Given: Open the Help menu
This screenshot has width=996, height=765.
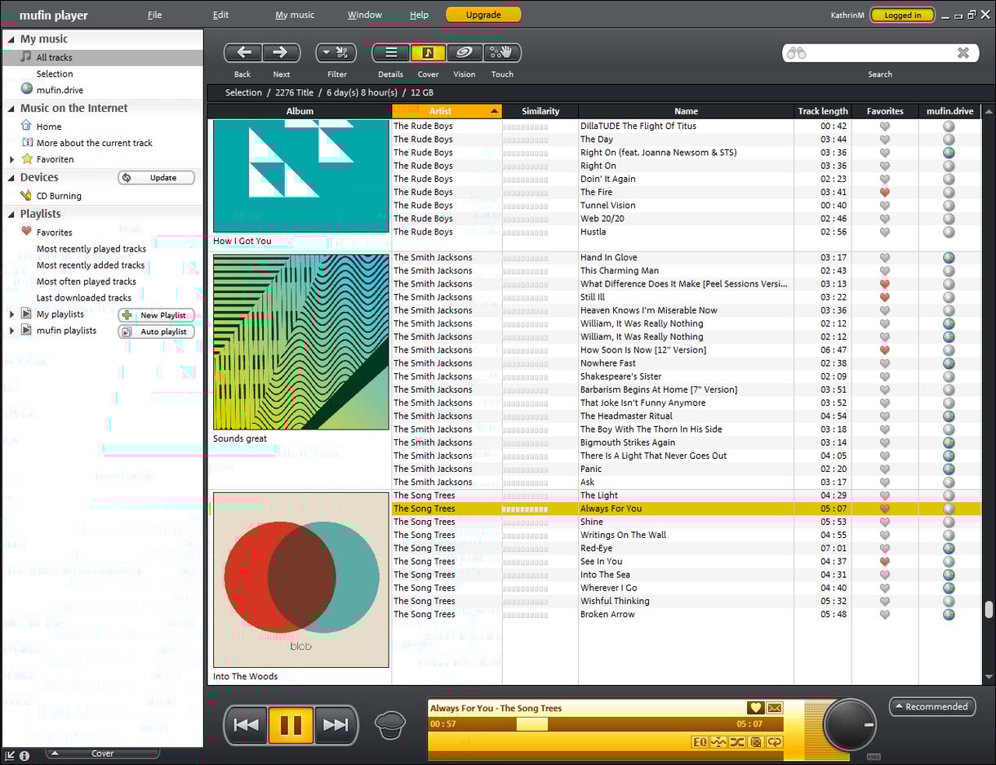Looking at the screenshot, I should (x=419, y=15).
